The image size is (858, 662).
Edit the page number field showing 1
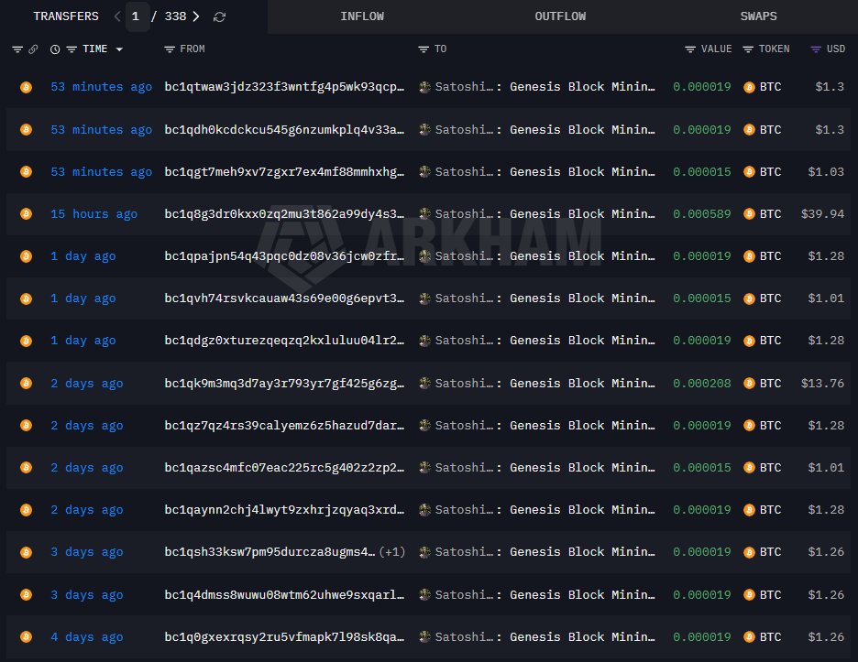(x=136, y=16)
